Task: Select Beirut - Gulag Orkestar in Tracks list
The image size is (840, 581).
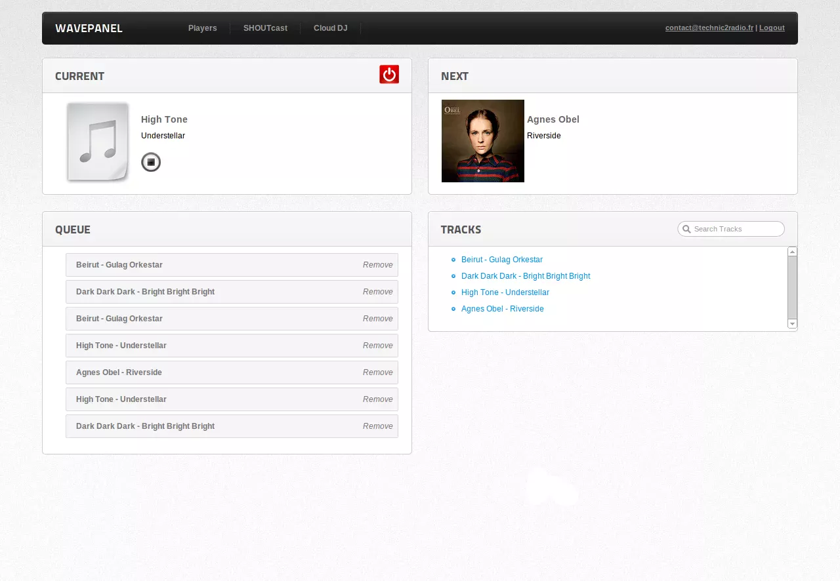Action: click(501, 260)
